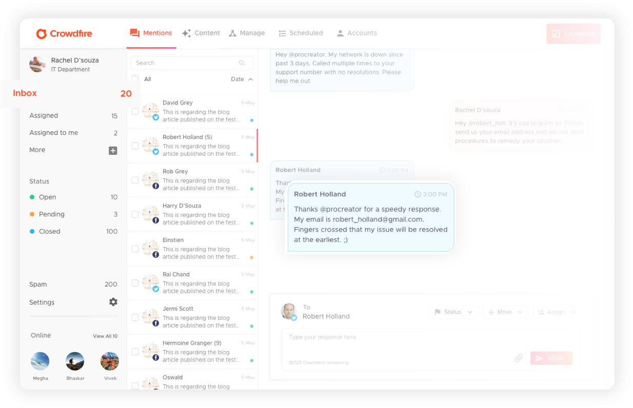The image size is (633, 408).
Task: Check Rai Chand's message checkbox
Action: (135, 283)
